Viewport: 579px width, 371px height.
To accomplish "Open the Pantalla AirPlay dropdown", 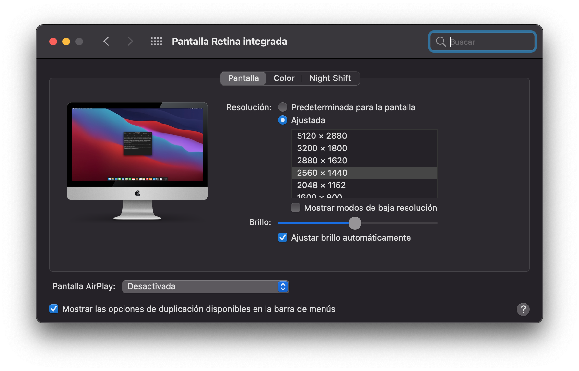I will coord(206,287).
